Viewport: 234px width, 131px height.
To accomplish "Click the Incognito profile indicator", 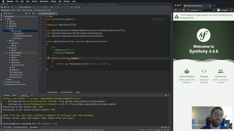I will coord(223,10).
